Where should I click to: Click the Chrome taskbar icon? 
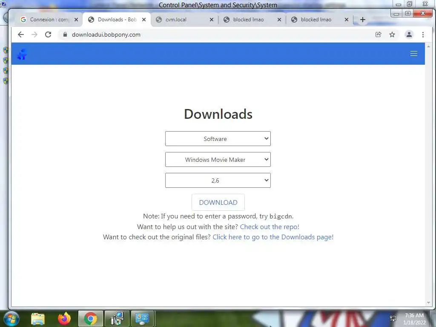91,318
